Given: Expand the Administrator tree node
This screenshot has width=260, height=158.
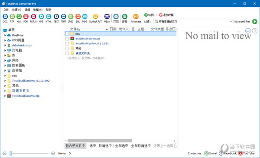Looking at the screenshot, I should 5,45.
